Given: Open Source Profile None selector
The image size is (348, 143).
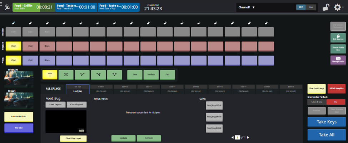Looking at the screenshot, I should coord(338,49).
